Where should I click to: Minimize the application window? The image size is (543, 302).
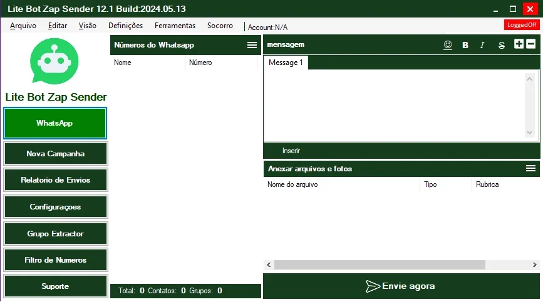point(495,9)
